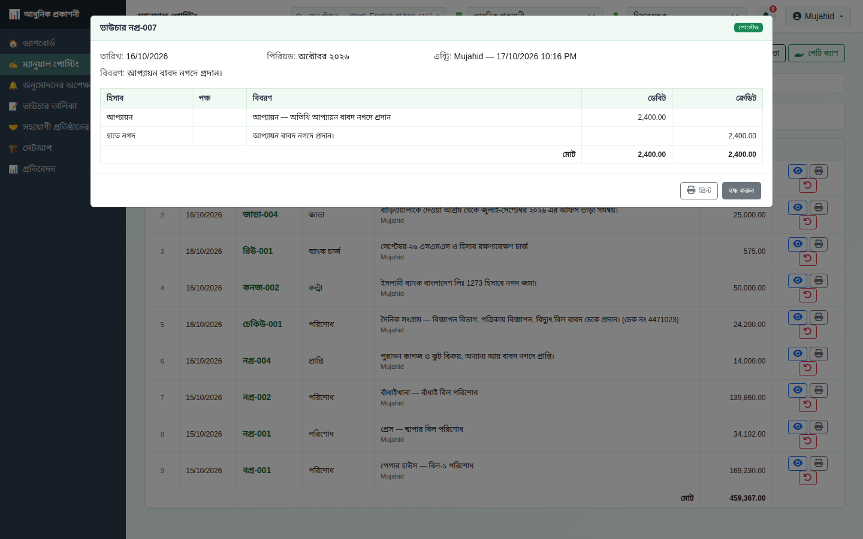863x539 pixels.
Task: Print the রিউ-001 voucher row
Action: click(819, 244)
